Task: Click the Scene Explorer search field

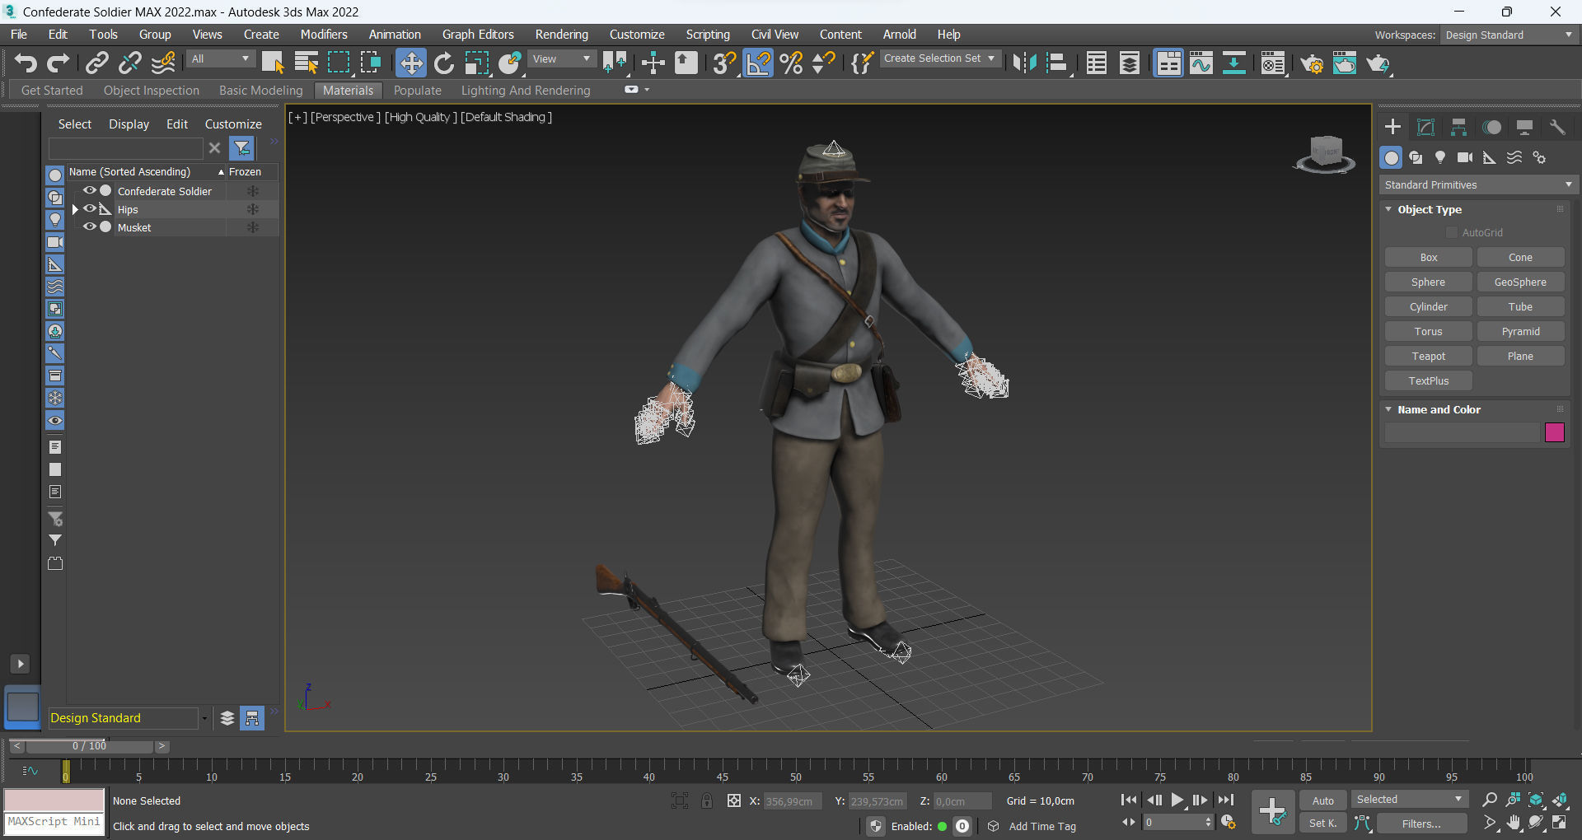Action: pyautogui.click(x=125, y=148)
